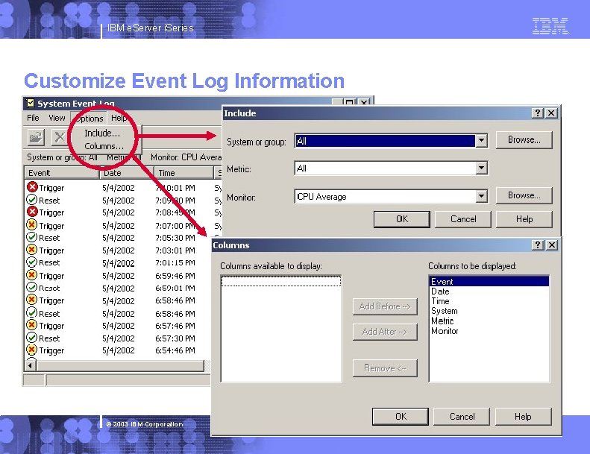Click time cell 6:58:46 PM on Reset row
Screen dimensions: 590x454
(175, 313)
